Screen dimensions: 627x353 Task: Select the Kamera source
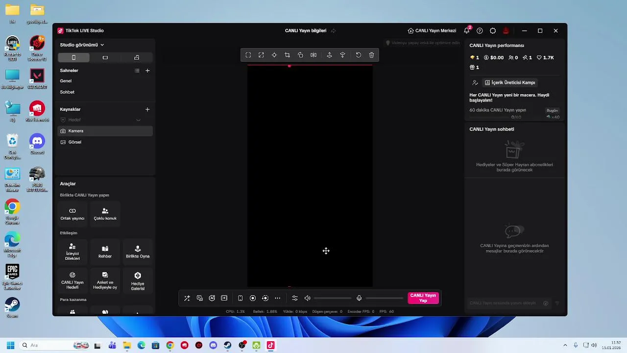(x=105, y=131)
